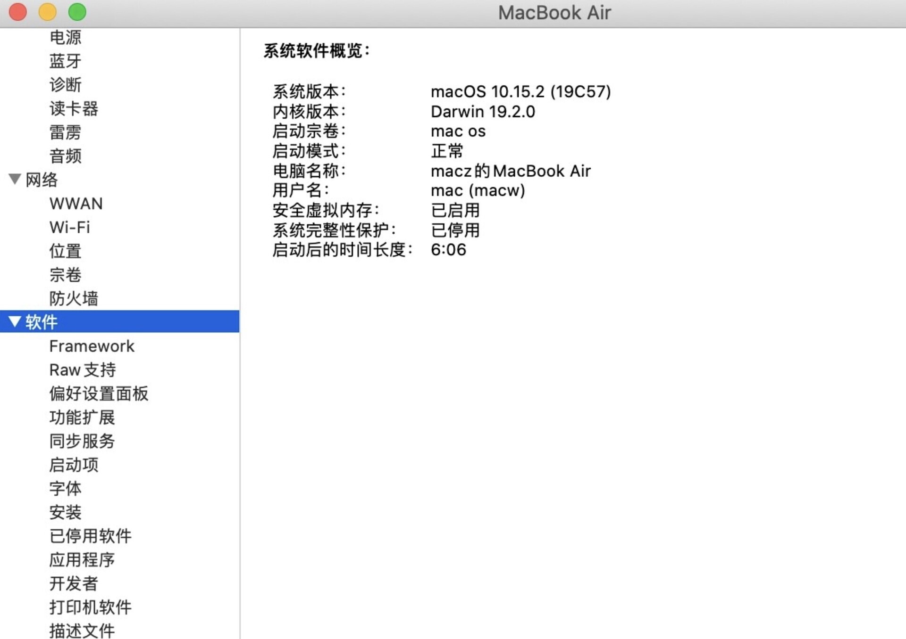Screen dimensions: 906x639
Task: Open 功能扩展 in the sidebar
Action: [x=82, y=418]
